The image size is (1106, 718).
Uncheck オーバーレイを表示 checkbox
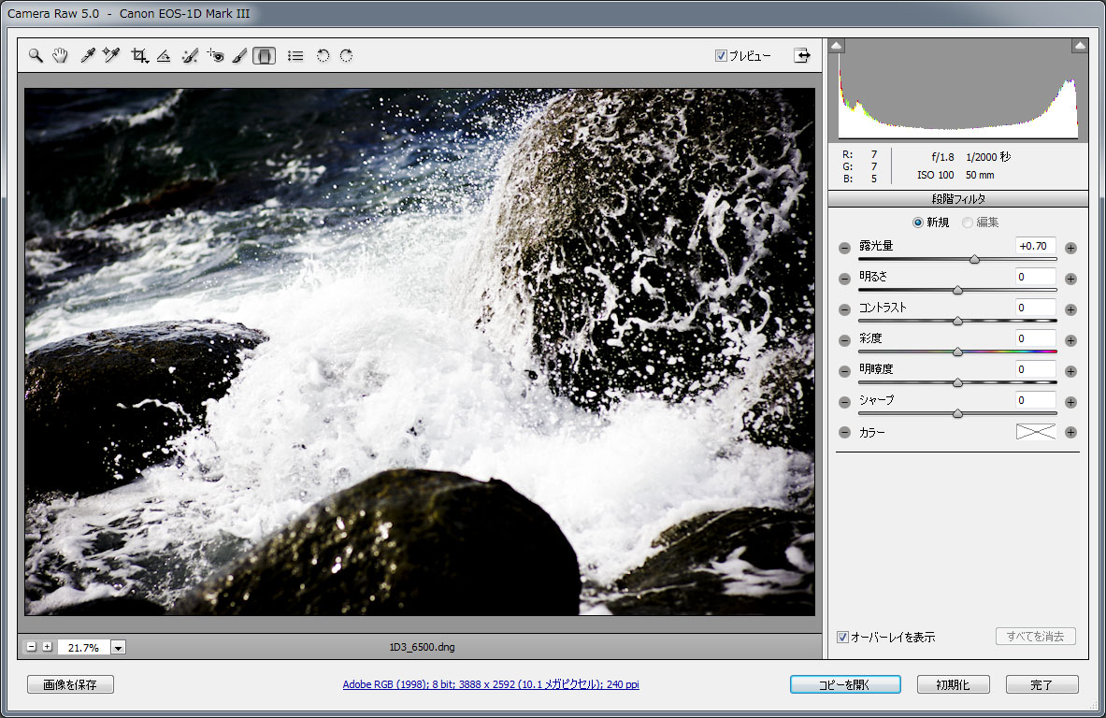pos(842,638)
